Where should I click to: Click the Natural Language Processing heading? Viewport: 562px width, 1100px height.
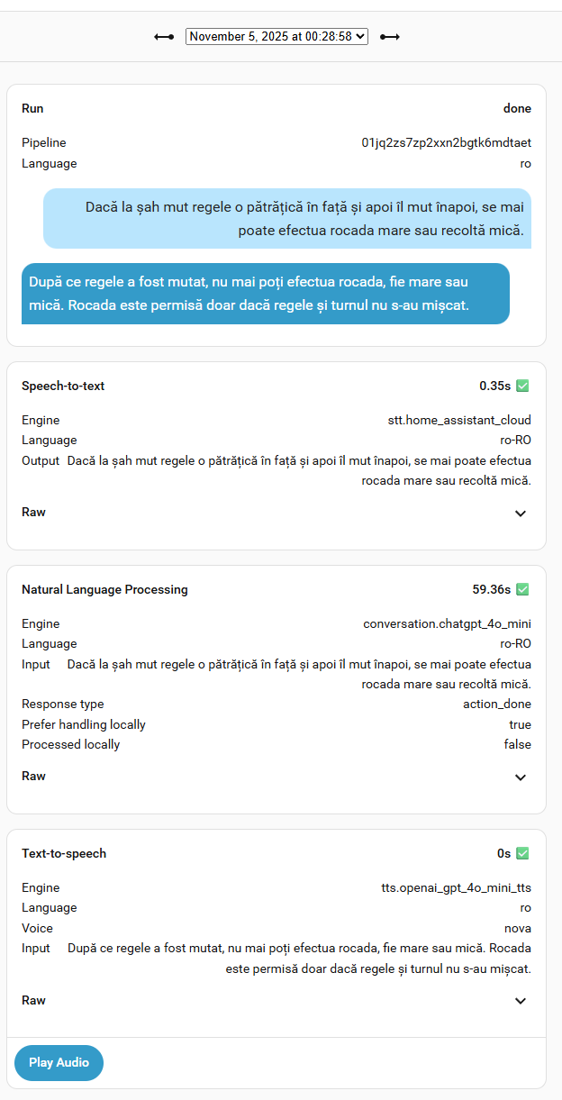[104, 590]
